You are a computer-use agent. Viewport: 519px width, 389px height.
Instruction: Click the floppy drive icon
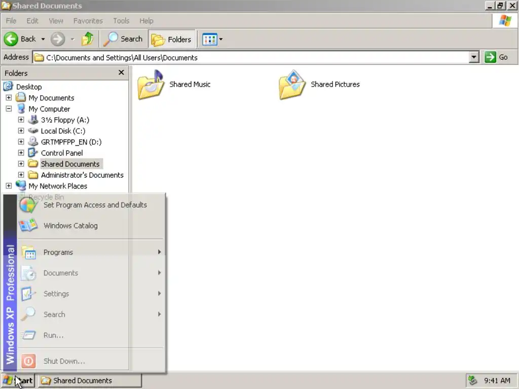pos(33,120)
